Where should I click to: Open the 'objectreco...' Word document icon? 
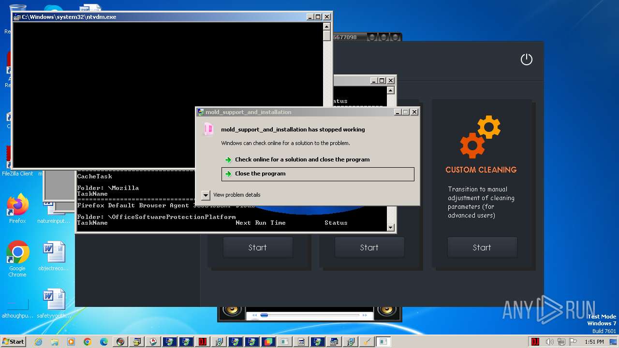coord(53,256)
